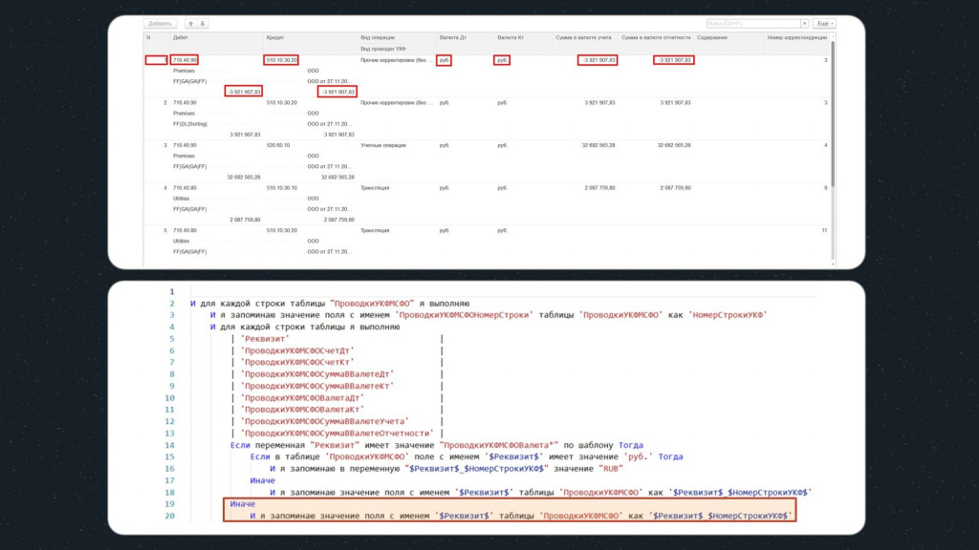Click 'ПроводкиУКФМСФОВалютаКт' on line 11
Screen dimensions: 979x550
302,410
